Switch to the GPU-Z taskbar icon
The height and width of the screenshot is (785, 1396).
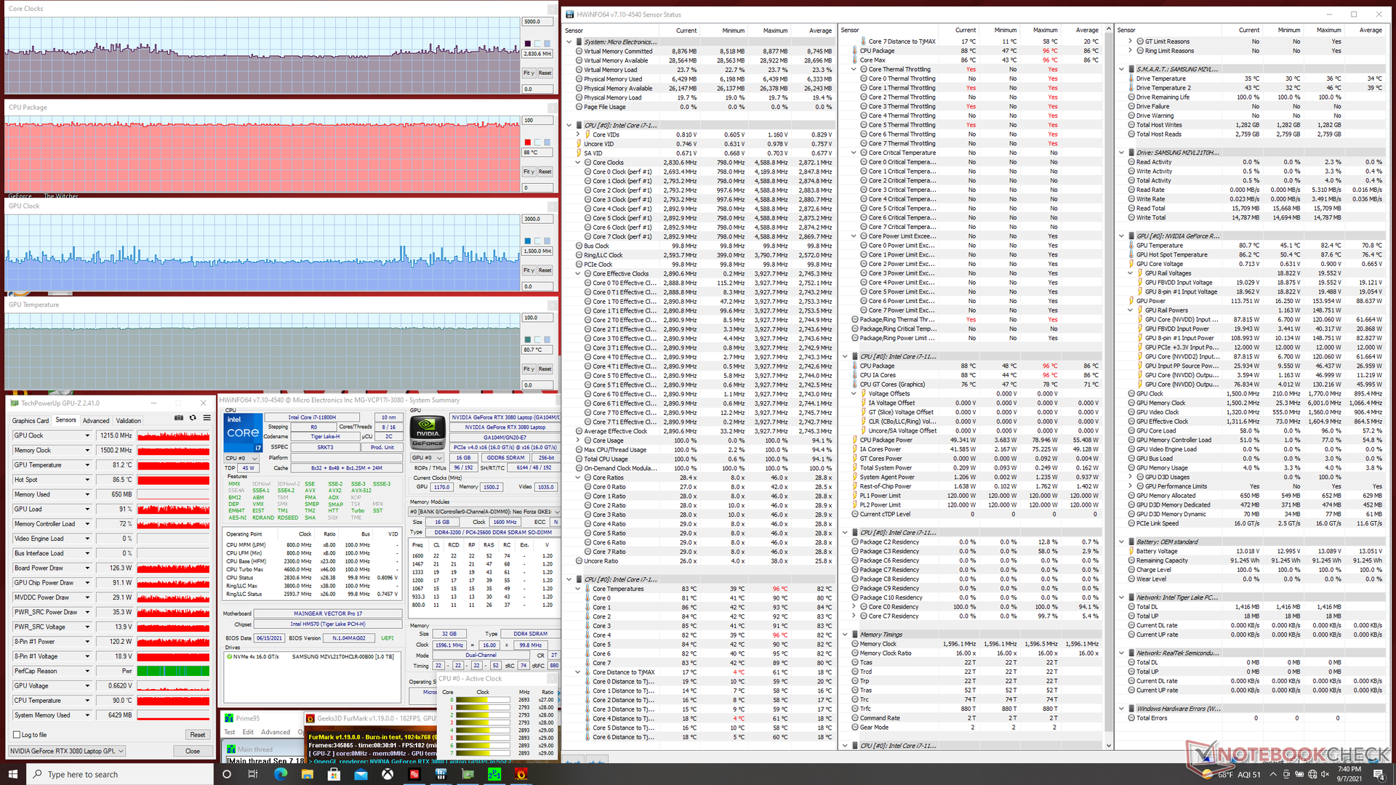[468, 774]
